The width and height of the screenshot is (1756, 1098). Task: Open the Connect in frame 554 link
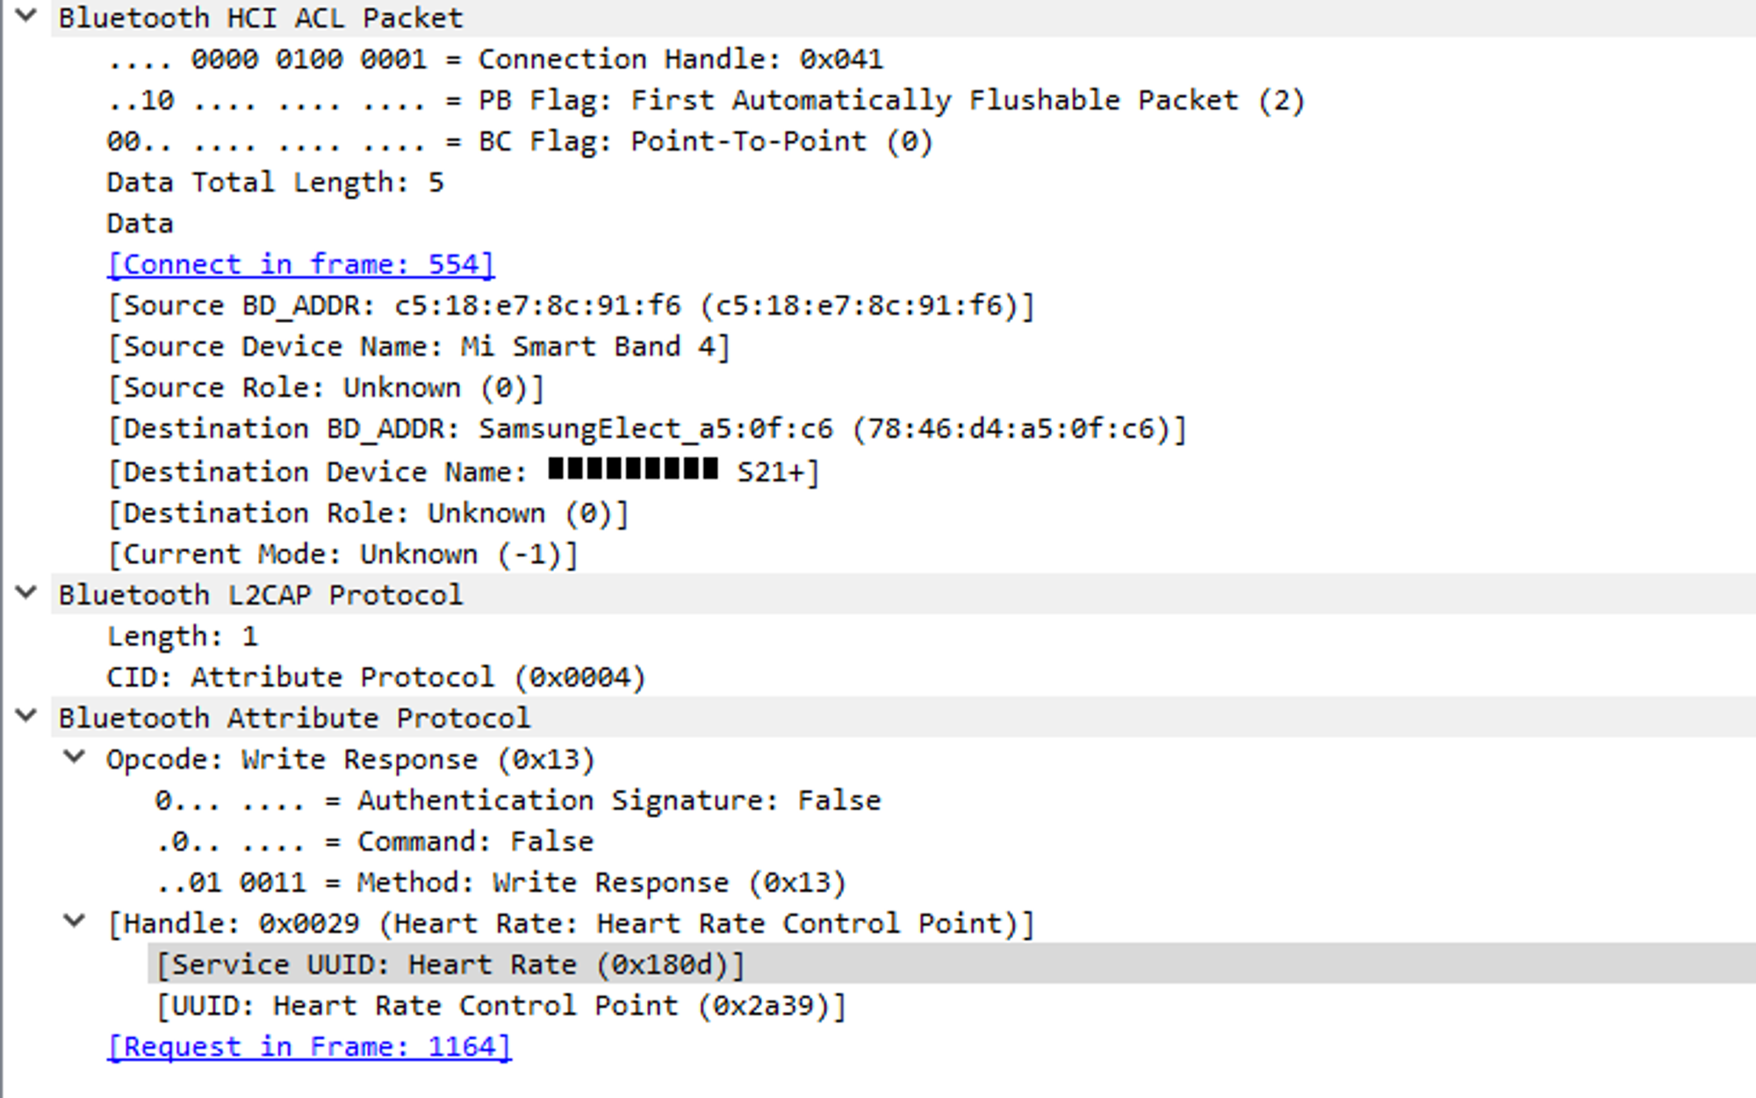coord(301,264)
